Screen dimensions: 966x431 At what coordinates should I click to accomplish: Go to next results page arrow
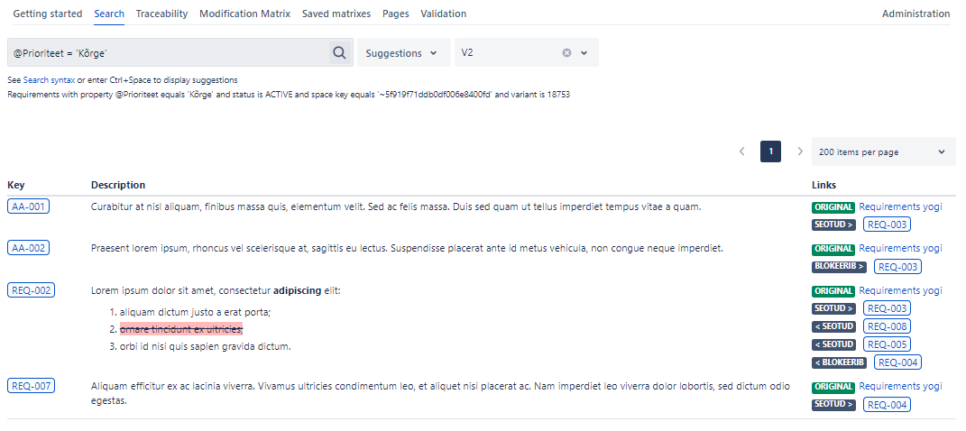tap(799, 151)
